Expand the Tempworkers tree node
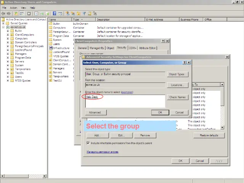This screenshot has height=183, width=244. click(x=8, y=69)
